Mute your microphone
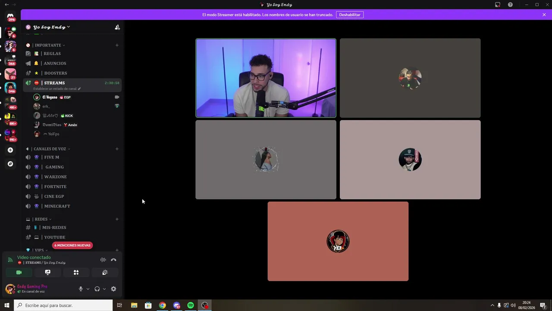Screen dimensions: 552x311 click(81, 289)
